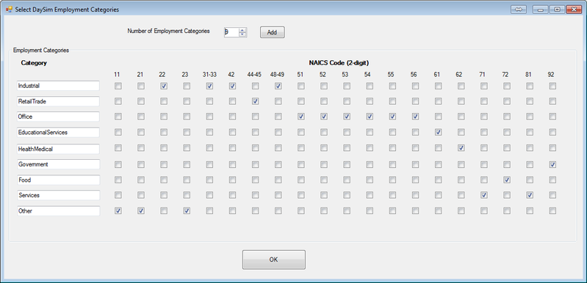The height and width of the screenshot is (283, 587).
Task: Check NAICS 21 for Government
Action: (141, 164)
